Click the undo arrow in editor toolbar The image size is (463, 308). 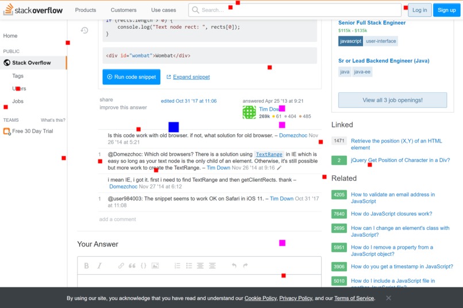pos(234,265)
